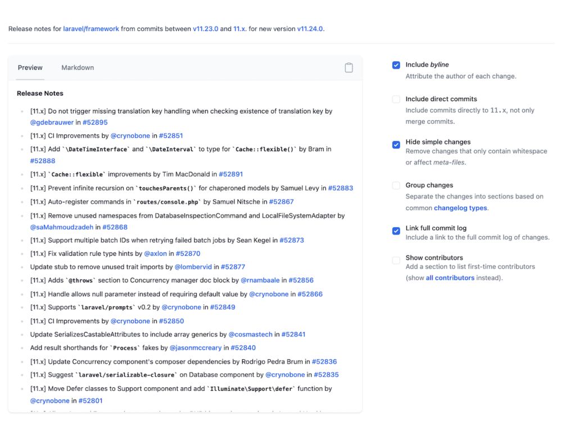Visit @gdebrauwer's profile link
Image resolution: width=562 pixels, height=421 pixels.
[52, 123]
